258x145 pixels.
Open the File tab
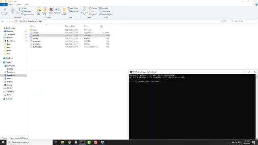click(4, 5)
